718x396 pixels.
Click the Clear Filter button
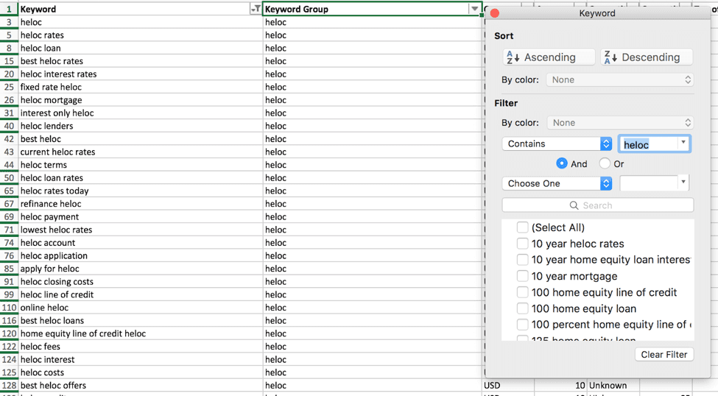tap(664, 354)
